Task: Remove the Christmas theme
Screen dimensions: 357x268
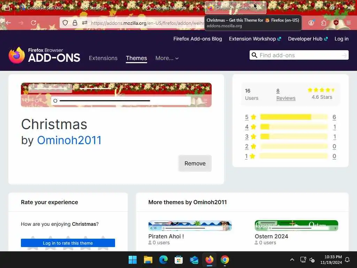Action: point(195,163)
